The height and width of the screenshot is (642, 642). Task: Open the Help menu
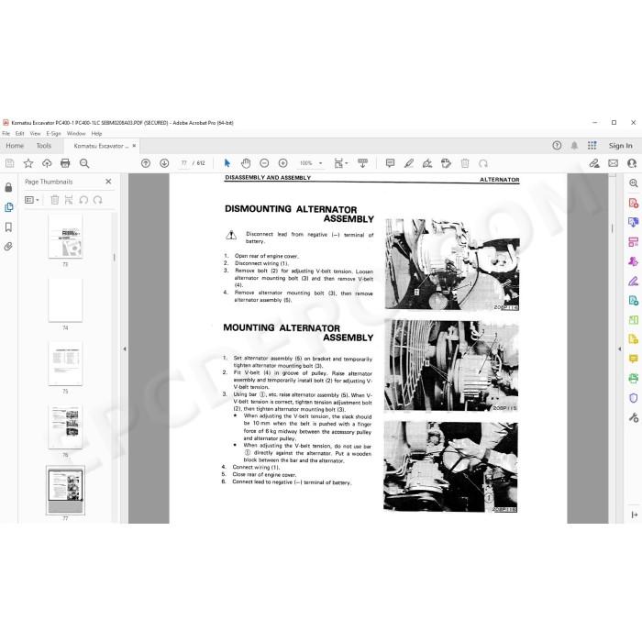tap(96, 134)
